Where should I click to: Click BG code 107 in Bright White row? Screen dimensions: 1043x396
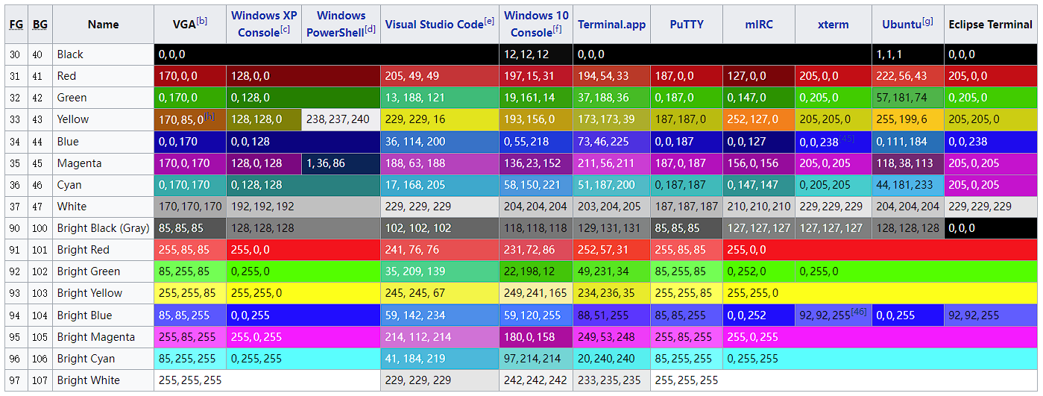click(x=40, y=380)
